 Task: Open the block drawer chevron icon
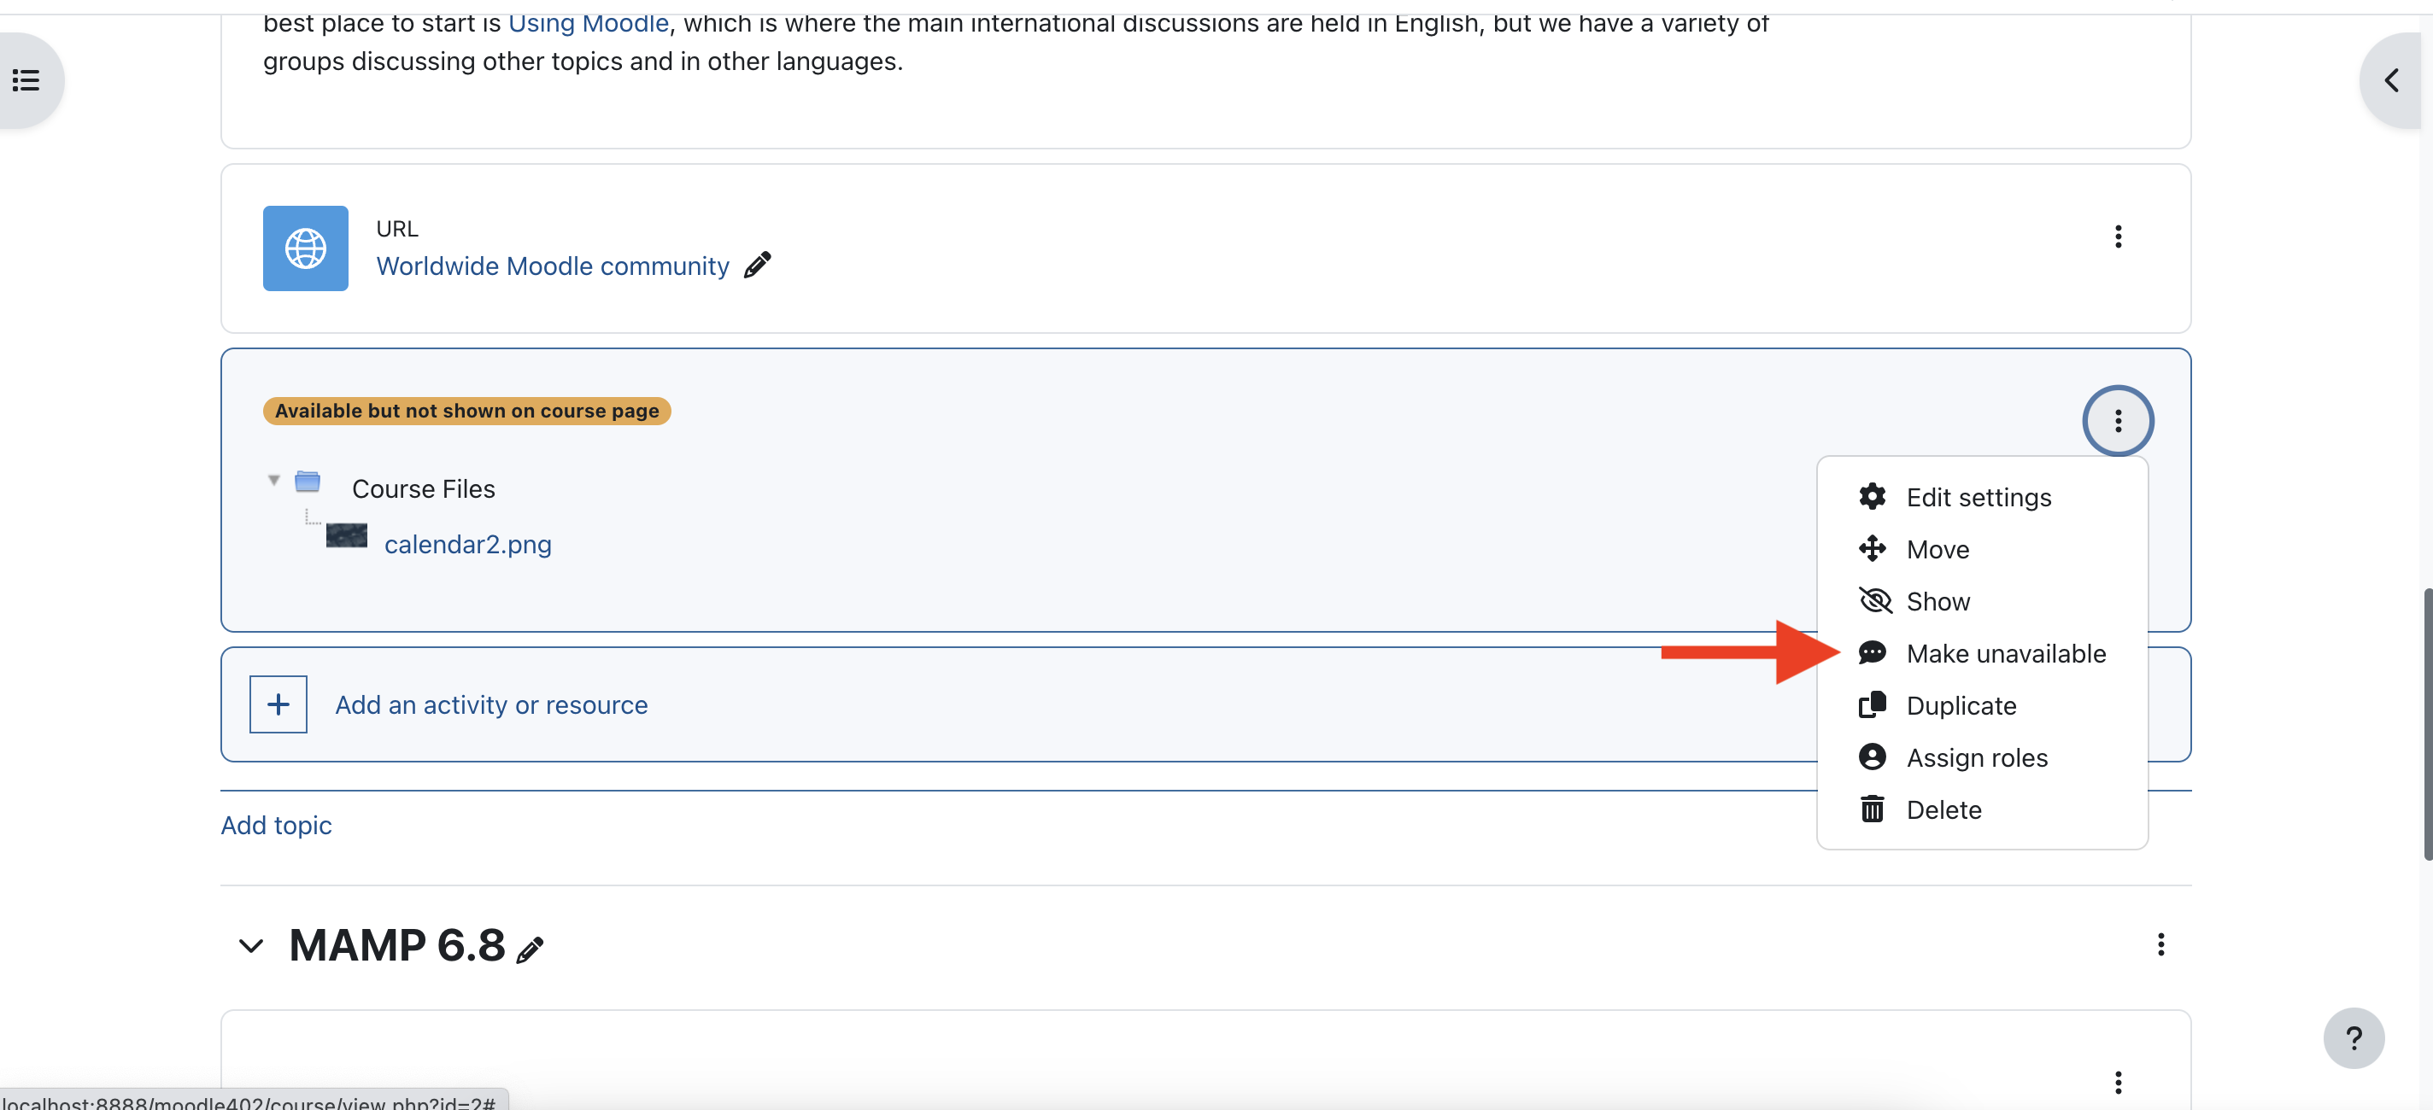tap(2392, 80)
